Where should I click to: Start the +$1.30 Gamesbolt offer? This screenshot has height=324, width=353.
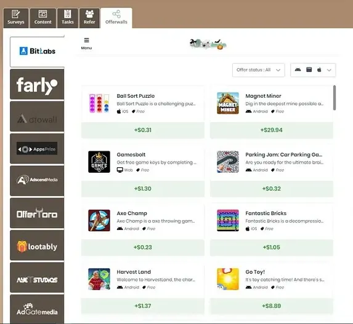point(143,189)
